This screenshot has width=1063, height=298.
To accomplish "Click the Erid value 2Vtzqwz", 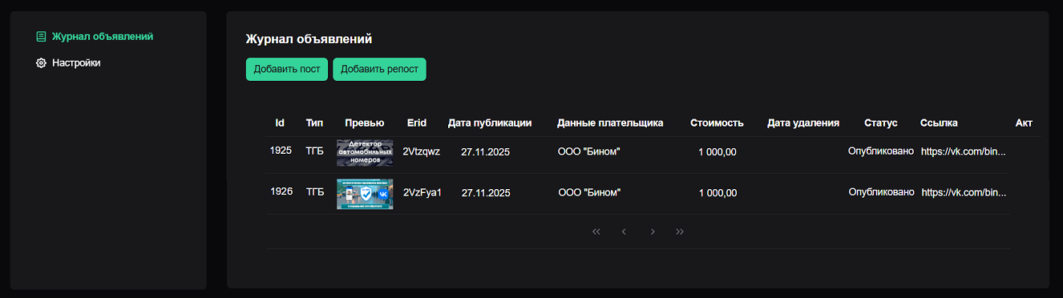I will click(x=421, y=151).
